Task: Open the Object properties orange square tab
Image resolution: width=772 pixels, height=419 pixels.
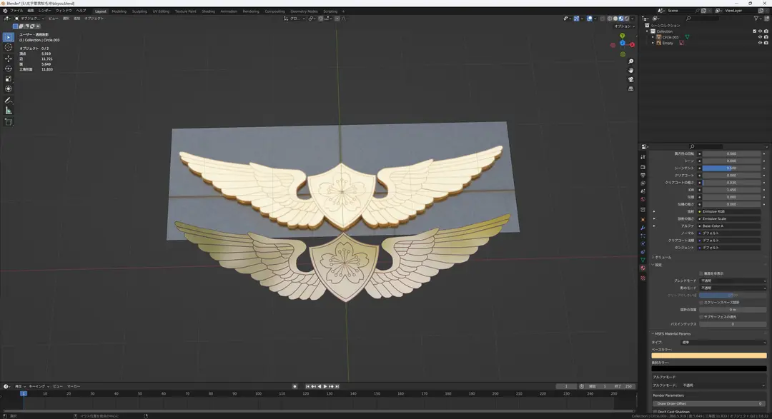Action: click(x=643, y=219)
